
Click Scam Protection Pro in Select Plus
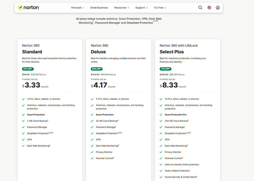(x=176, y=114)
